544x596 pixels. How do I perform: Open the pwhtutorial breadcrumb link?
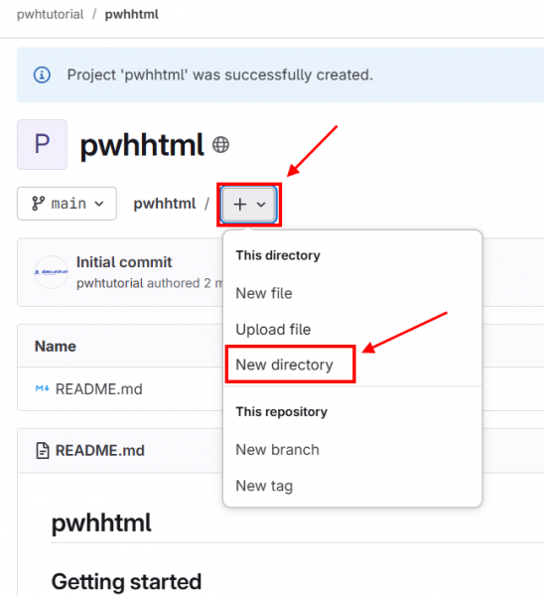click(51, 15)
